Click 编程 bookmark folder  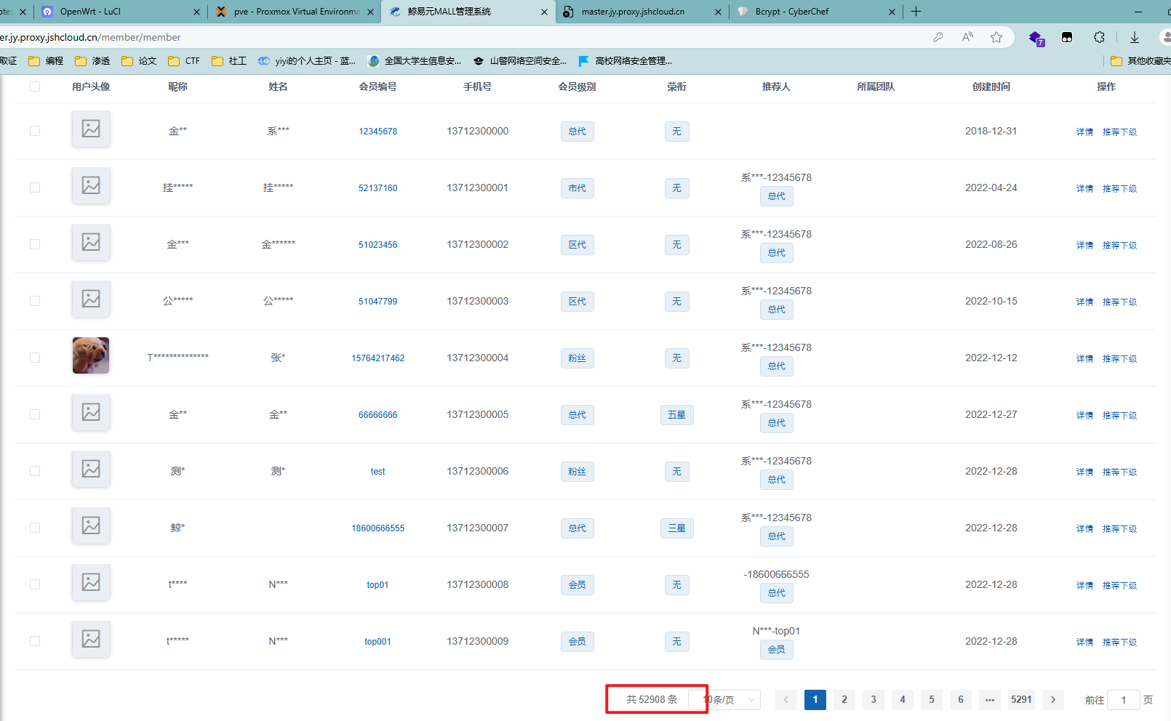(x=46, y=61)
